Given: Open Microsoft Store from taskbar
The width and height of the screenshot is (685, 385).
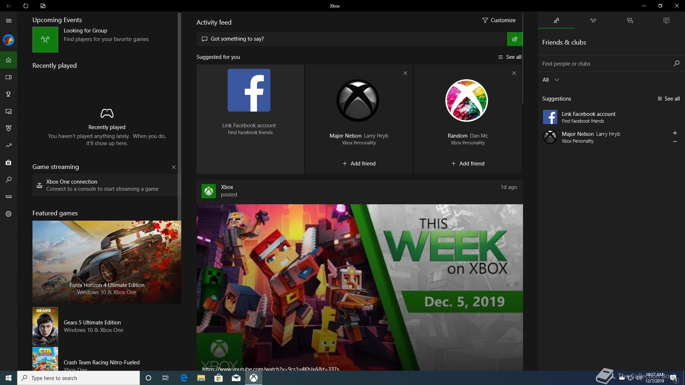Looking at the screenshot, I should coord(218,378).
